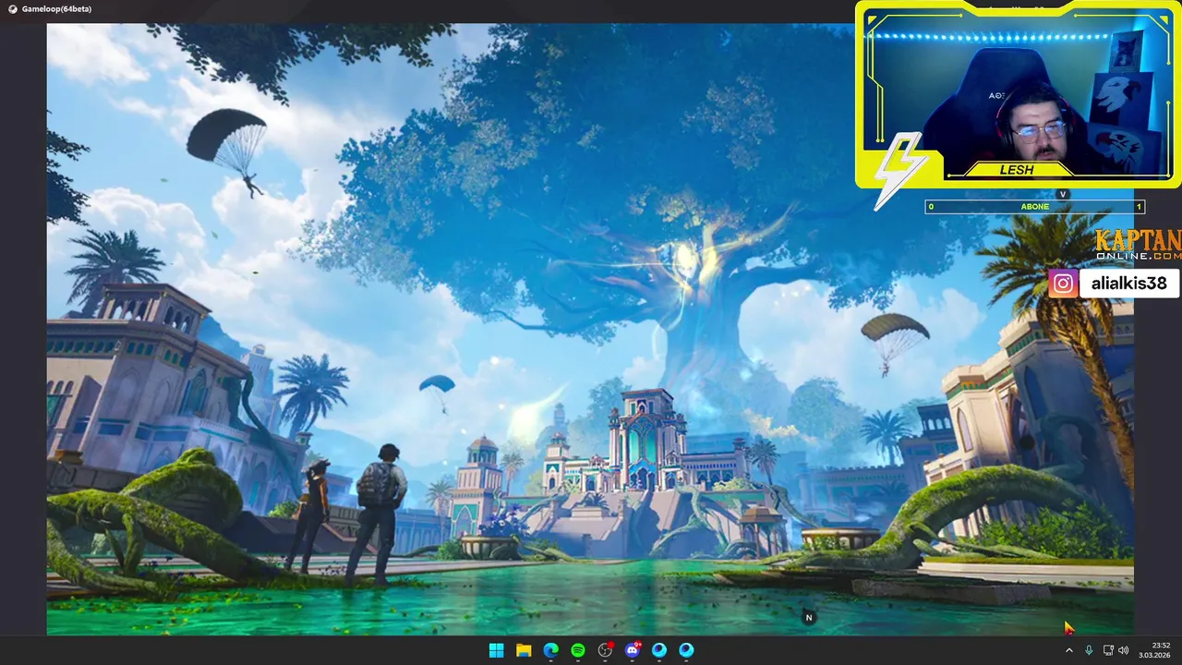The image size is (1182, 665).
Task: Open the volume speaker tray icon
Action: pos(1124,650)
